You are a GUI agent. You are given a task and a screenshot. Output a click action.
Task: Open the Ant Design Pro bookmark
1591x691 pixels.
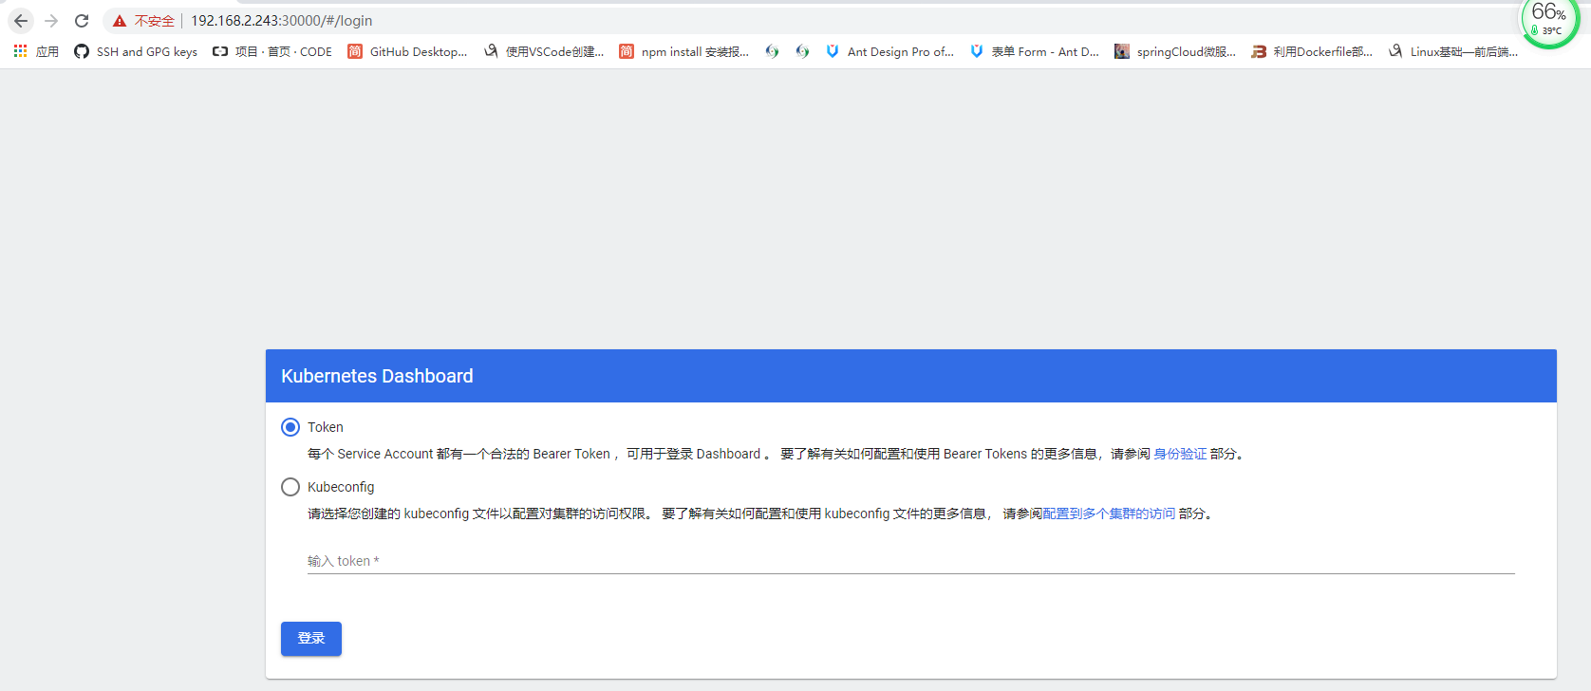[x=889, y=51]
